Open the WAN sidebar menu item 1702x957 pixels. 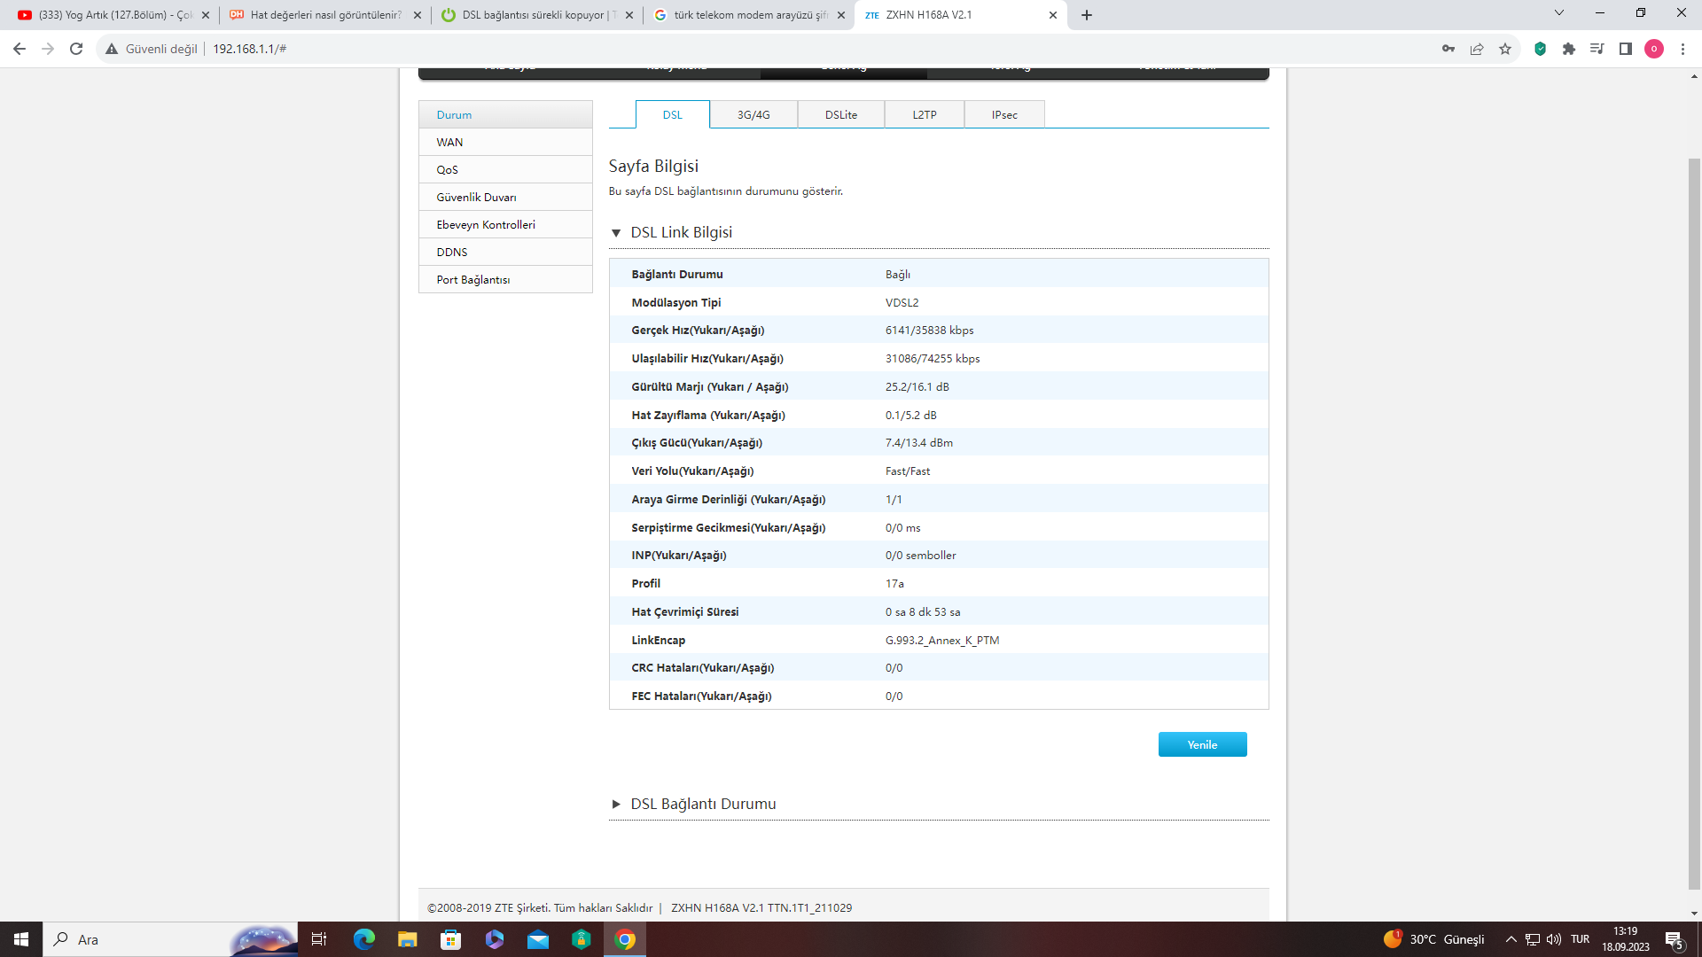point(449,142)
